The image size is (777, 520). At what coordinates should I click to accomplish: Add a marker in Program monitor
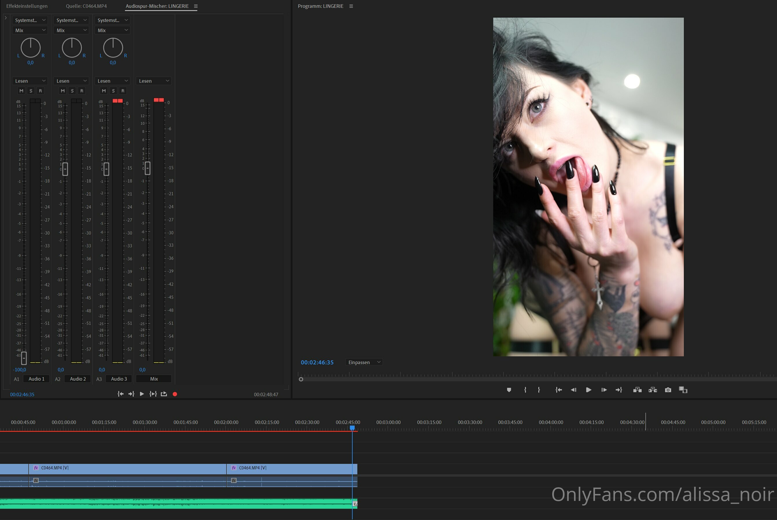509,390
